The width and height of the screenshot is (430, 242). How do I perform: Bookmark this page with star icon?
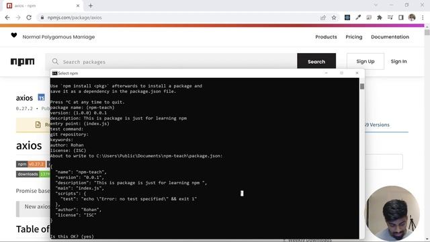(x=334, y=17)
